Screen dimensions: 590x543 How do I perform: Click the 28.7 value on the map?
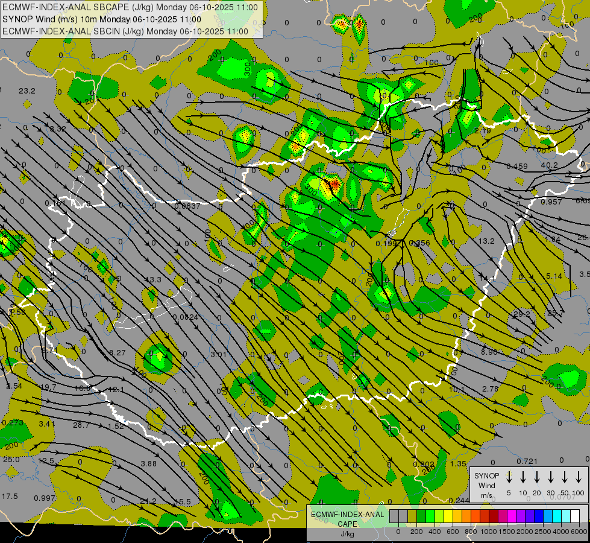81,425
